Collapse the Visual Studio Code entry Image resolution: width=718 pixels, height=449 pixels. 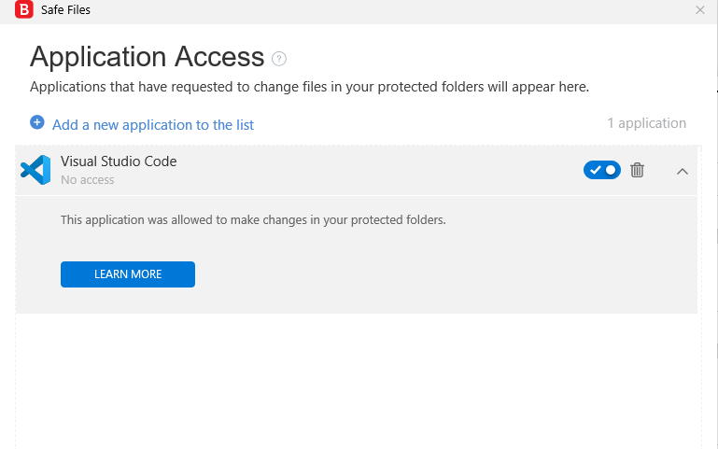[x=683, y=171]
